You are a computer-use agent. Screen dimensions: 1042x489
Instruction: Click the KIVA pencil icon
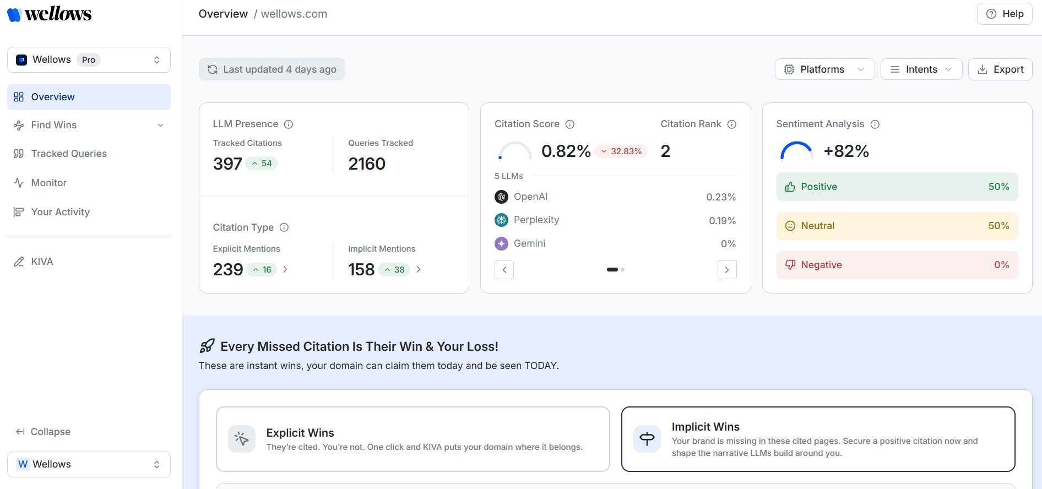19,262
